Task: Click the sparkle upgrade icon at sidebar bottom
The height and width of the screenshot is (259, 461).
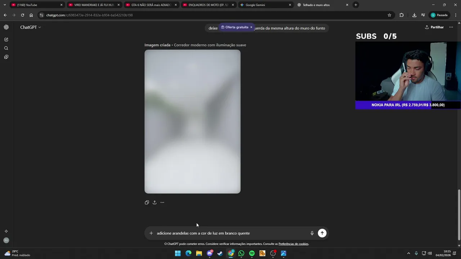Action: point(6,231)
